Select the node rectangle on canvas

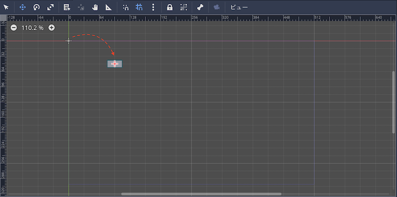pos(115,64)
